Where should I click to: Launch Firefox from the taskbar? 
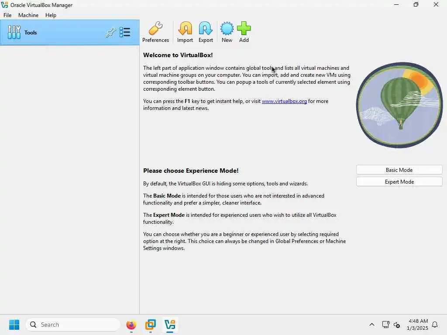tap(131, 325)
